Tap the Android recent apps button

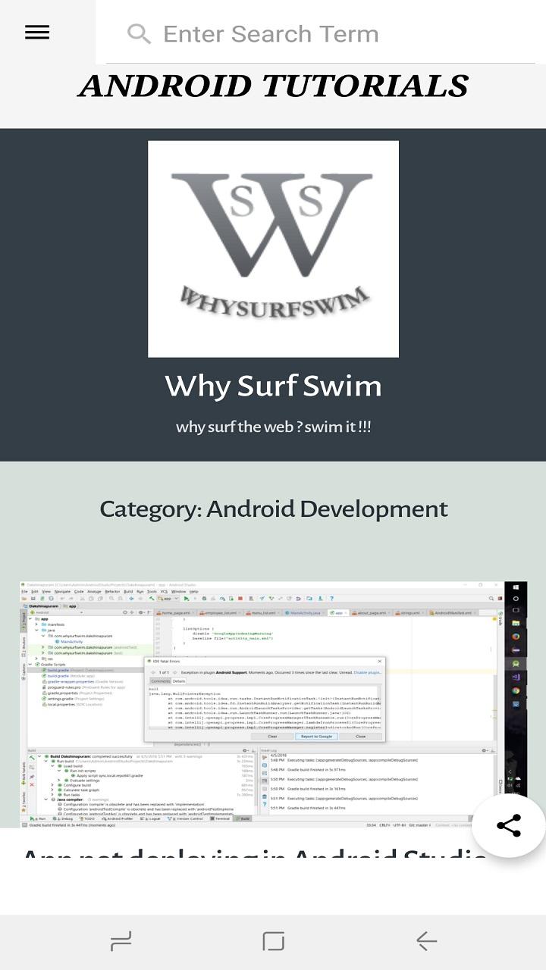pos(121,942)
